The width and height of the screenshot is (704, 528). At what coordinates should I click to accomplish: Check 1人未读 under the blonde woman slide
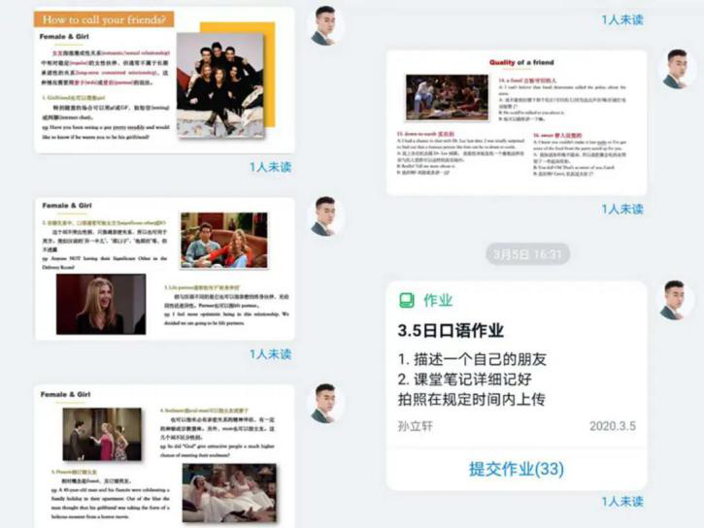pyautogui.click(x=270, y=353)
